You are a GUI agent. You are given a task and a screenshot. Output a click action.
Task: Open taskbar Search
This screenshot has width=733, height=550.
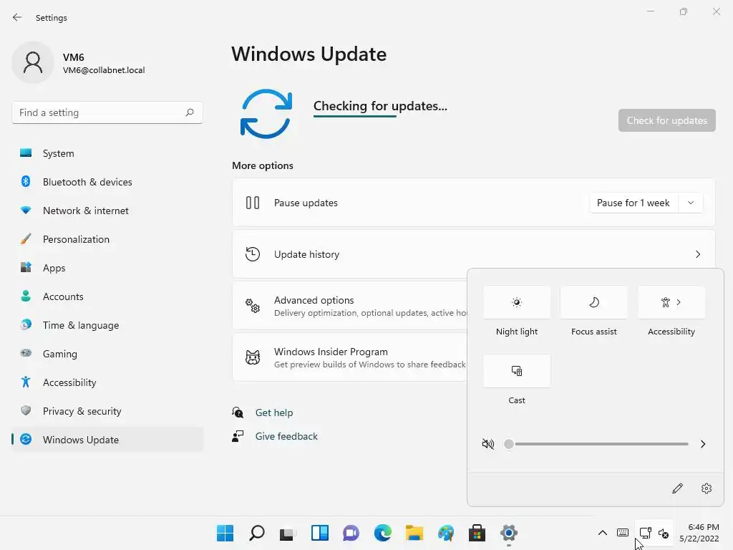(x=257, y=533)
